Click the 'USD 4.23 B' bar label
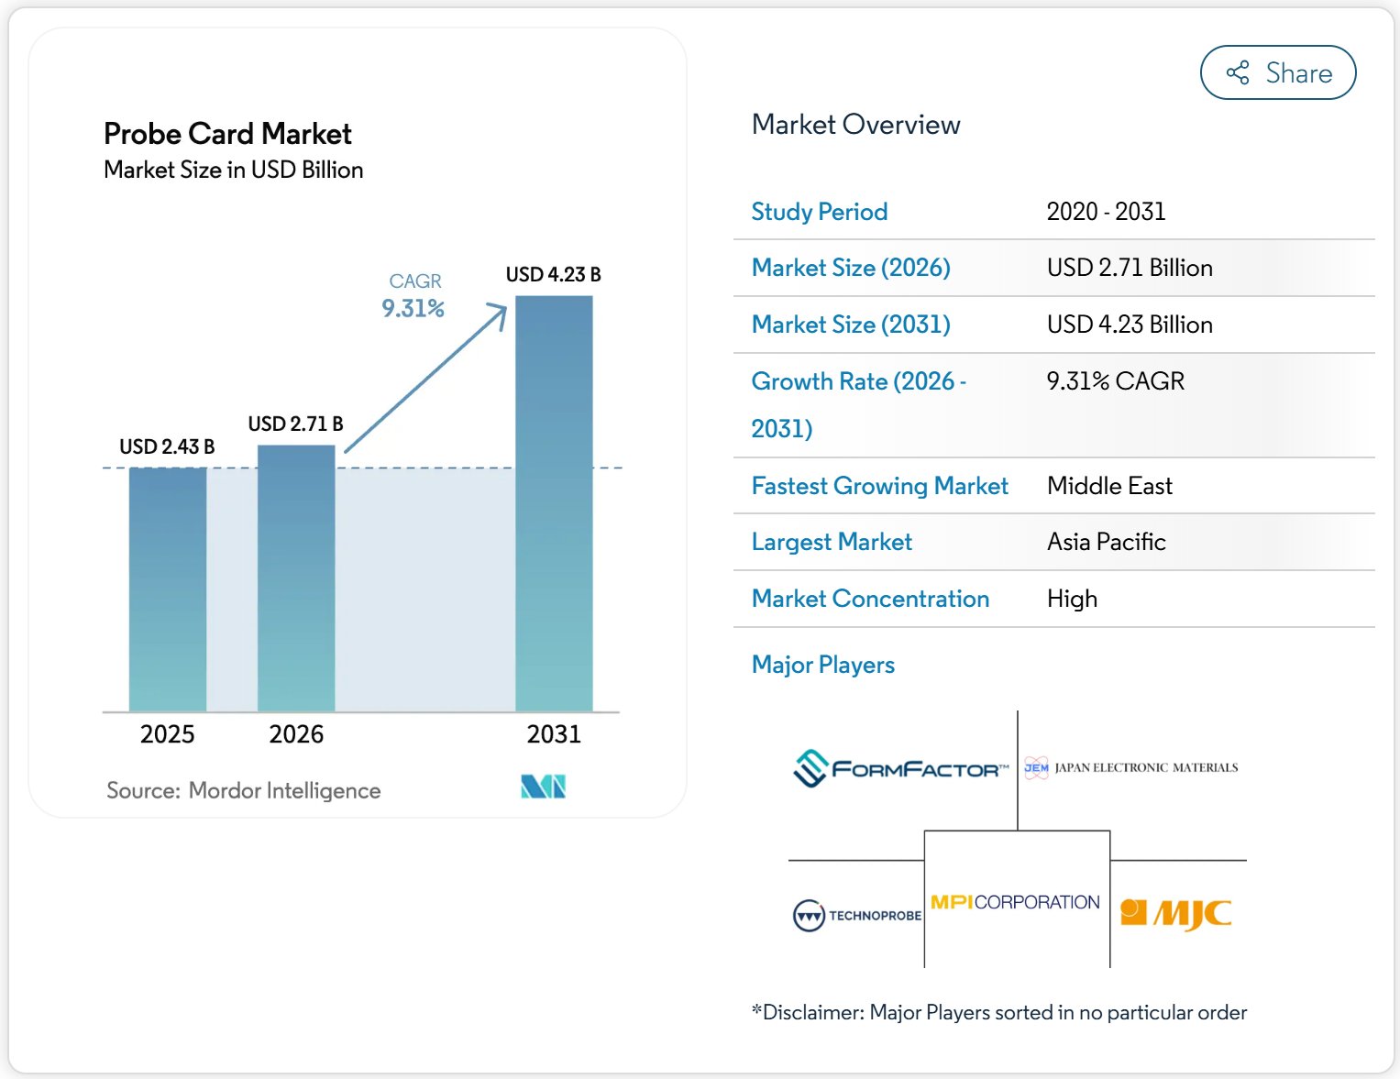The width and height of the screenshot is (1400, 1079). click(553, 274)
